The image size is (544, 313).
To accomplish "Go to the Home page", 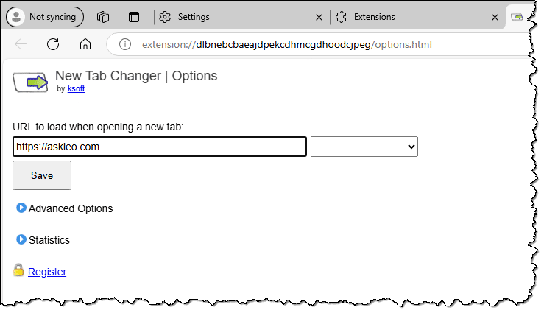I will [x=85, y=44].
